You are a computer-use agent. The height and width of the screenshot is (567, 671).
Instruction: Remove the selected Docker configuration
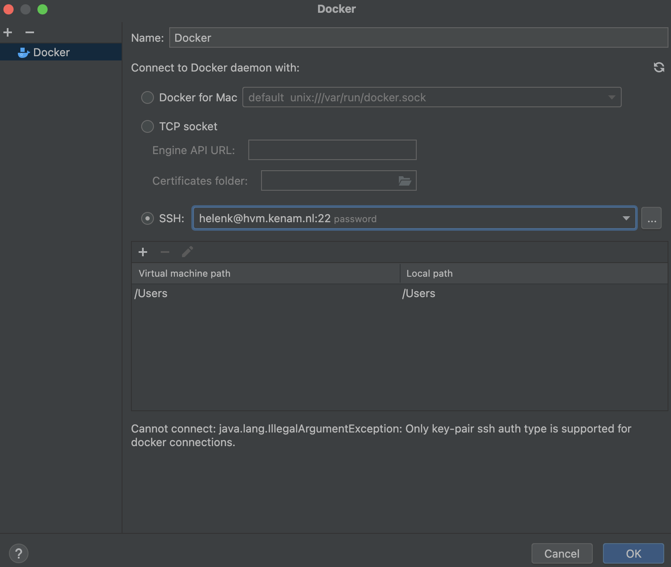click(29, 32)
